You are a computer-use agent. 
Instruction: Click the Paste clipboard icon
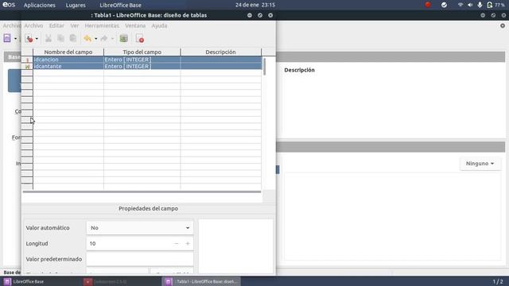tap(73, 39)
